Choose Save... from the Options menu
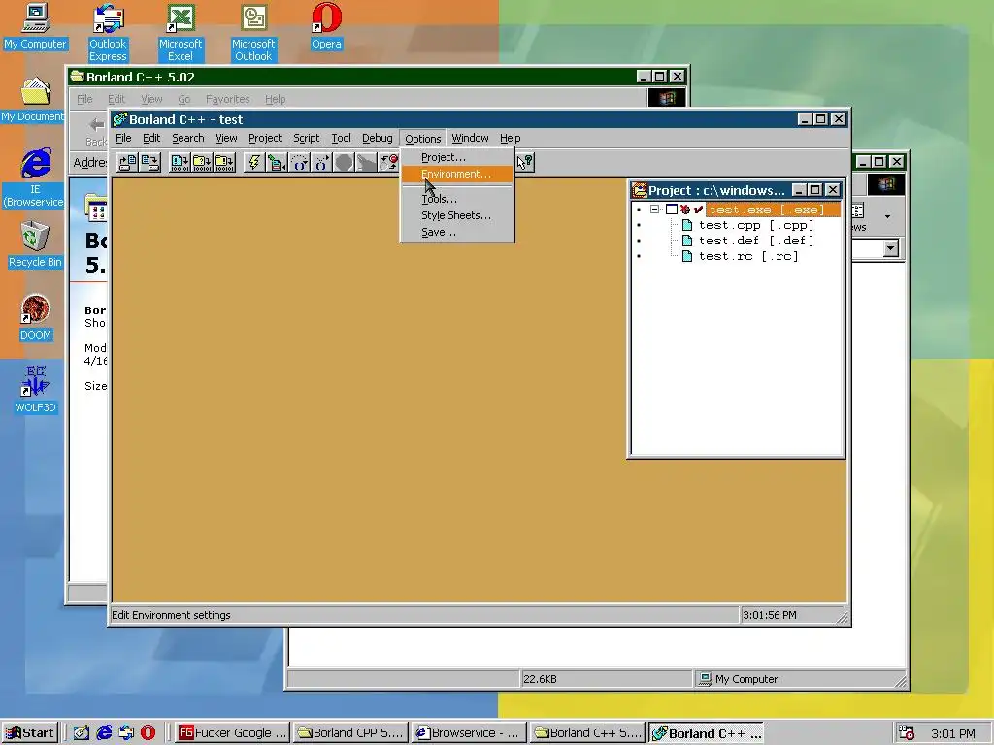This screenshot has width=994, height=745. pyautogui.click(x=456, y=232)
